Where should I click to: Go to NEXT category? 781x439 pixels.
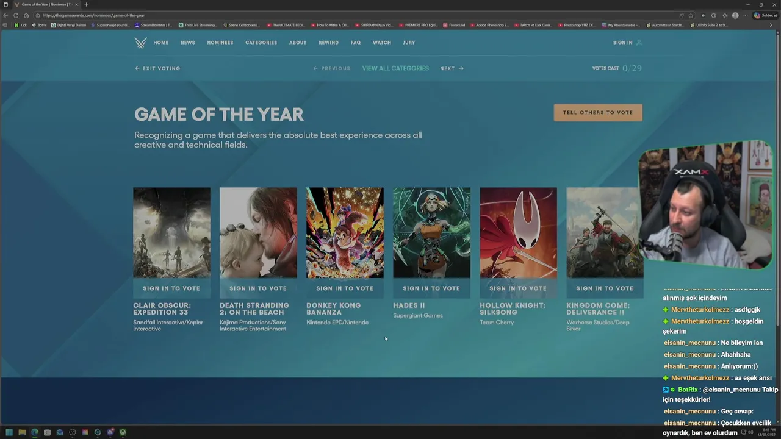point(452,68)
